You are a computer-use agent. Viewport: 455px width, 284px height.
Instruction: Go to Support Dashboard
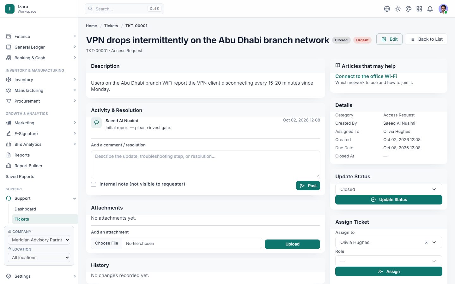point(25,209)
